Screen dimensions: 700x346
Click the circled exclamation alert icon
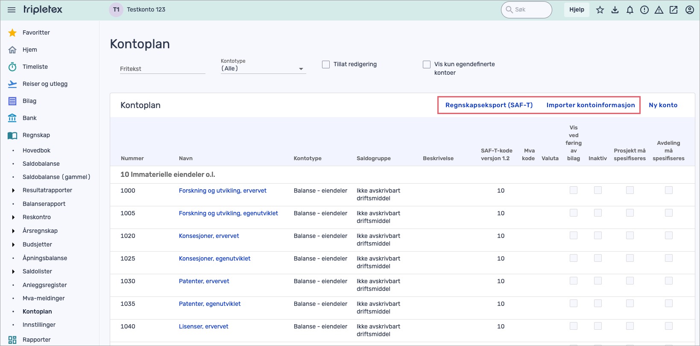tap(644, 10)
